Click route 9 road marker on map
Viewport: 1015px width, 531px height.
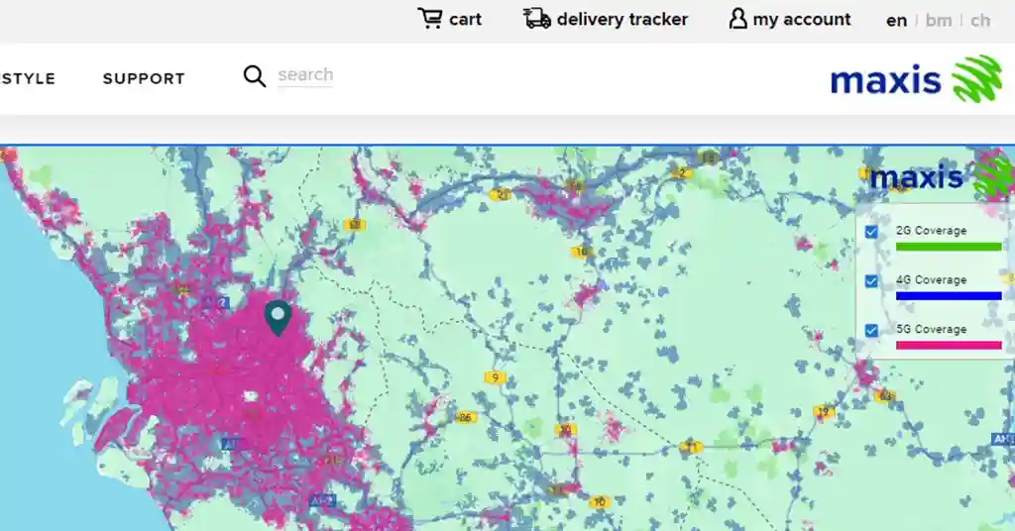coord(496,377)
